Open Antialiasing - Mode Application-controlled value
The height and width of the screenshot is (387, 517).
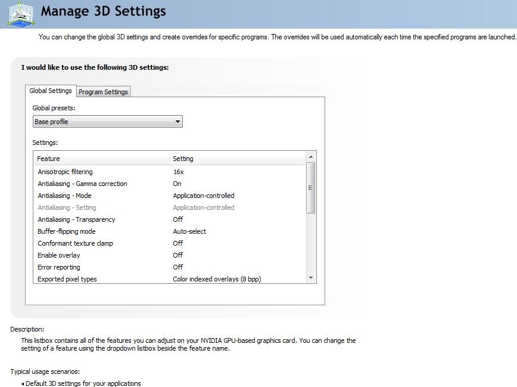coord(204,196)
